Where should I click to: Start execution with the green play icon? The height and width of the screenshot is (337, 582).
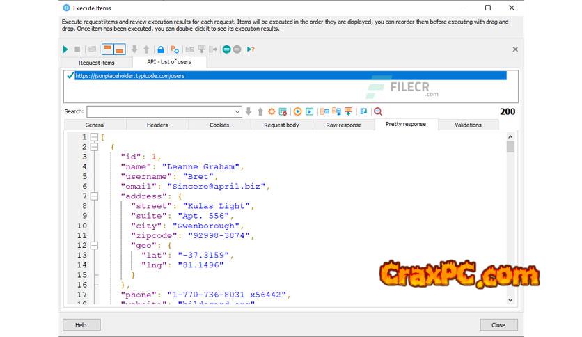pos(65,49)
